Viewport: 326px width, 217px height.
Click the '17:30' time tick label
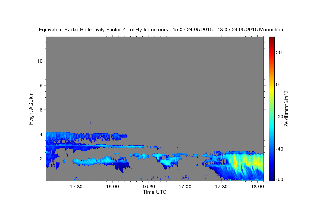pos(221,187)
